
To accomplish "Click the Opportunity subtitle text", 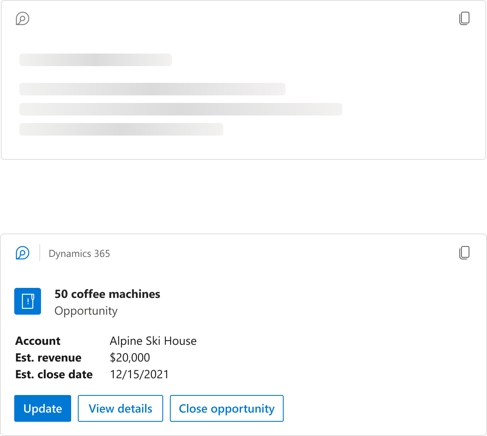I will (86, 311).
